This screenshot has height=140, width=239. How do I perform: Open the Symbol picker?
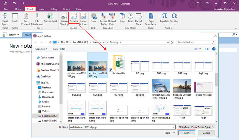(x=174, y=19)
